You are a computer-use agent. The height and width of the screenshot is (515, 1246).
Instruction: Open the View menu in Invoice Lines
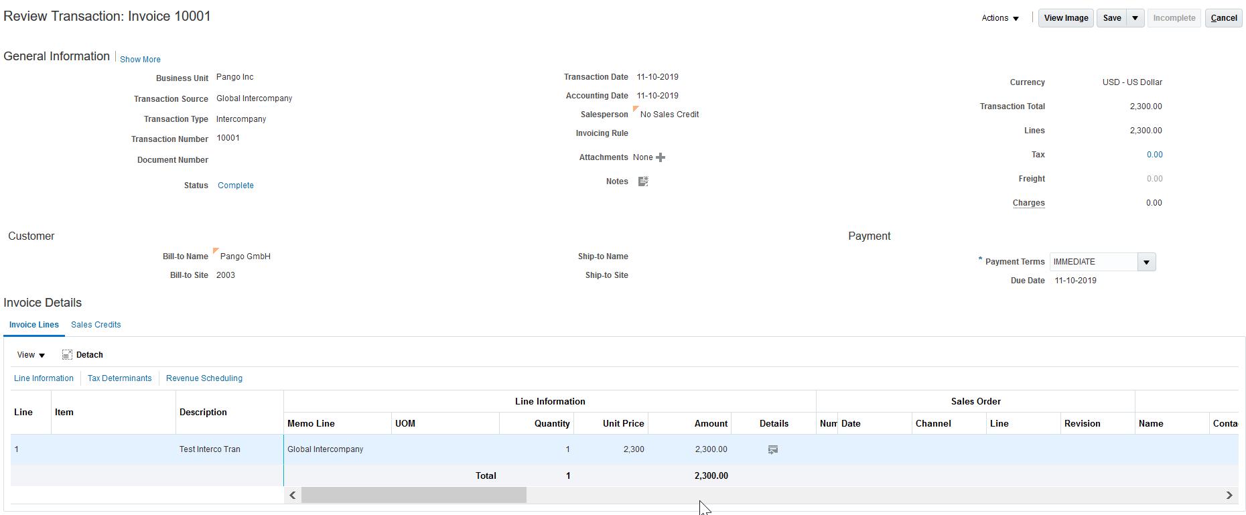31,355
